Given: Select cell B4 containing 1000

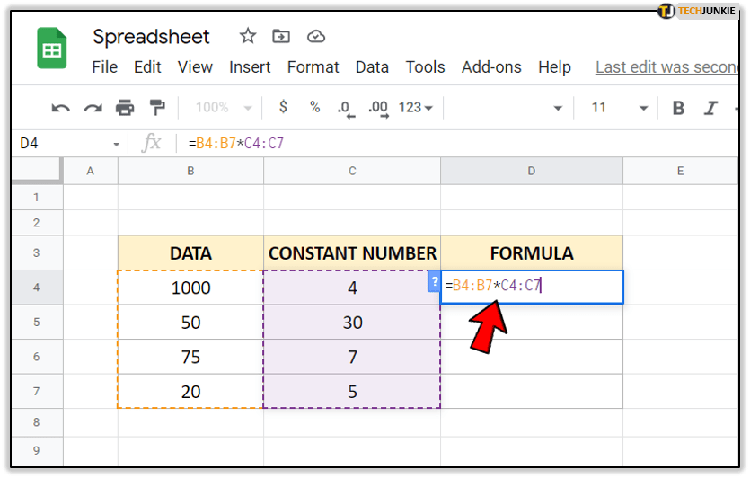Looking at the screenshot, I should pyautogui.click(x=190, y=288).
